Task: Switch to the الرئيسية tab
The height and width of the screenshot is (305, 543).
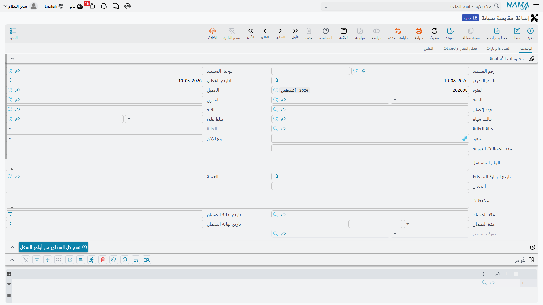Action: pyautogui.click(x=526, y=48)
